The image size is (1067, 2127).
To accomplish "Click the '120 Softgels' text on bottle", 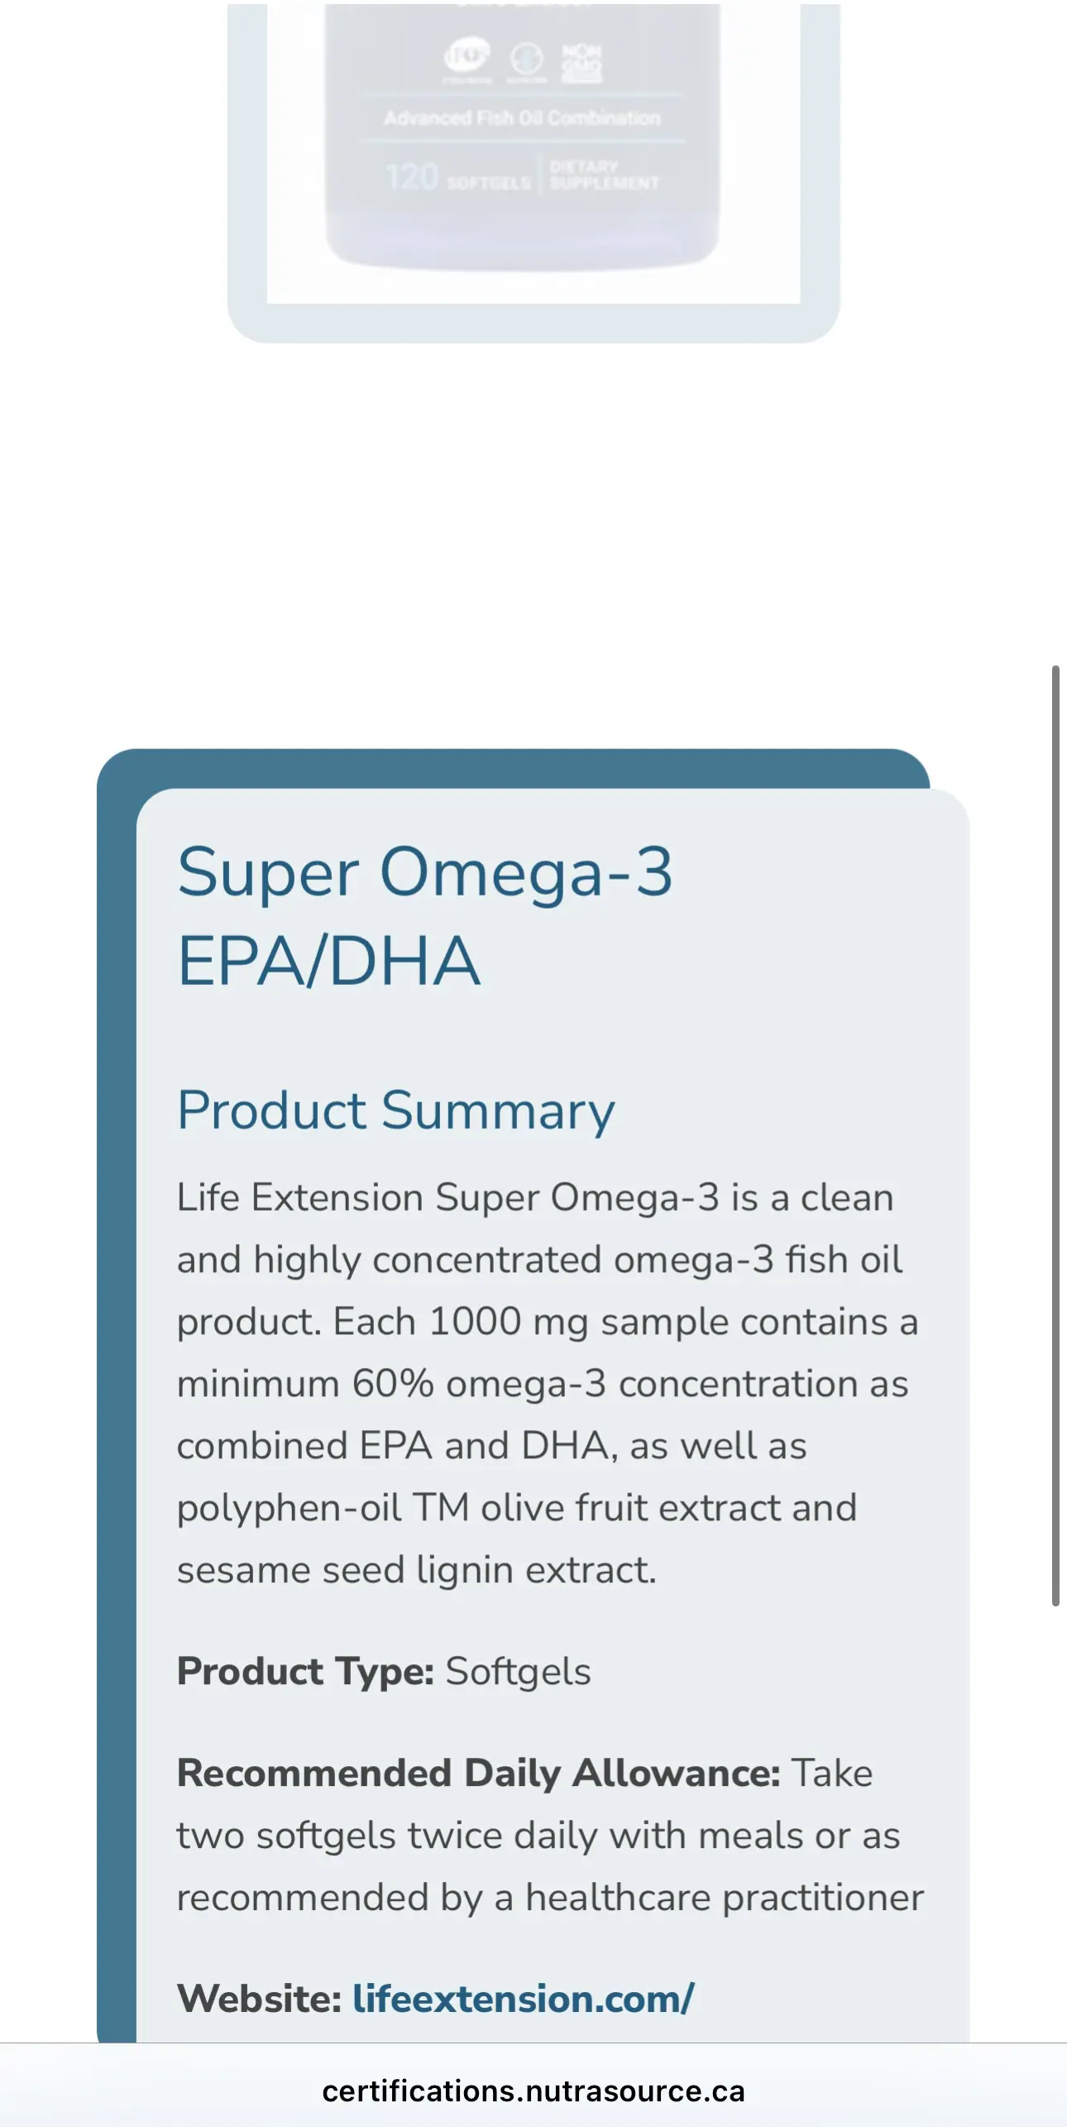I will pyautogui.click(x=457, y=177).
